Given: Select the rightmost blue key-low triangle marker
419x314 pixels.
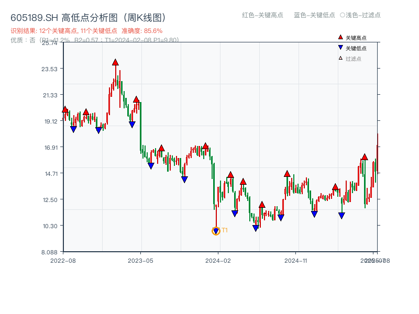Looking at the screenshot, I should click(341, 216).
